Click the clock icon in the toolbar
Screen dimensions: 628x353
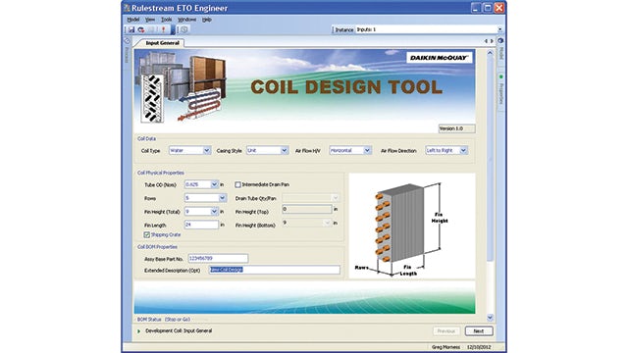[x=183, y=29]
